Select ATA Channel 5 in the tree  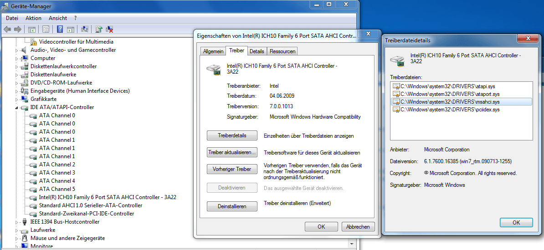[57, 189]
